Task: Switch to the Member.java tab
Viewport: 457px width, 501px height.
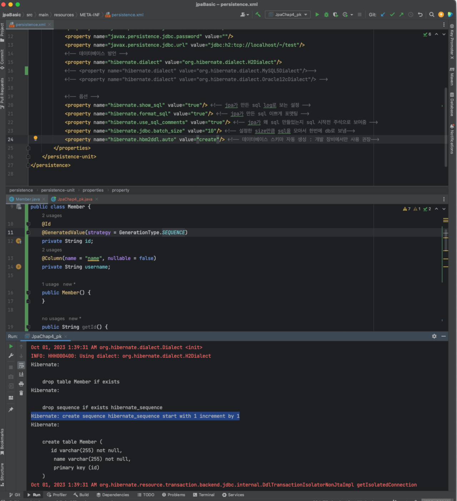Action: 28,199
